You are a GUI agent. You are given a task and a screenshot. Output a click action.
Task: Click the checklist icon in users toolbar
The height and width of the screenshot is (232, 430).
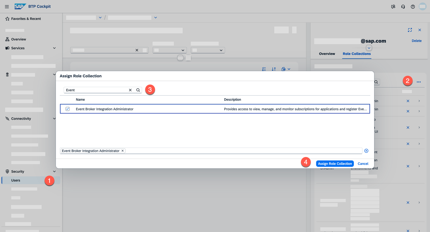(x=264, y=69)
